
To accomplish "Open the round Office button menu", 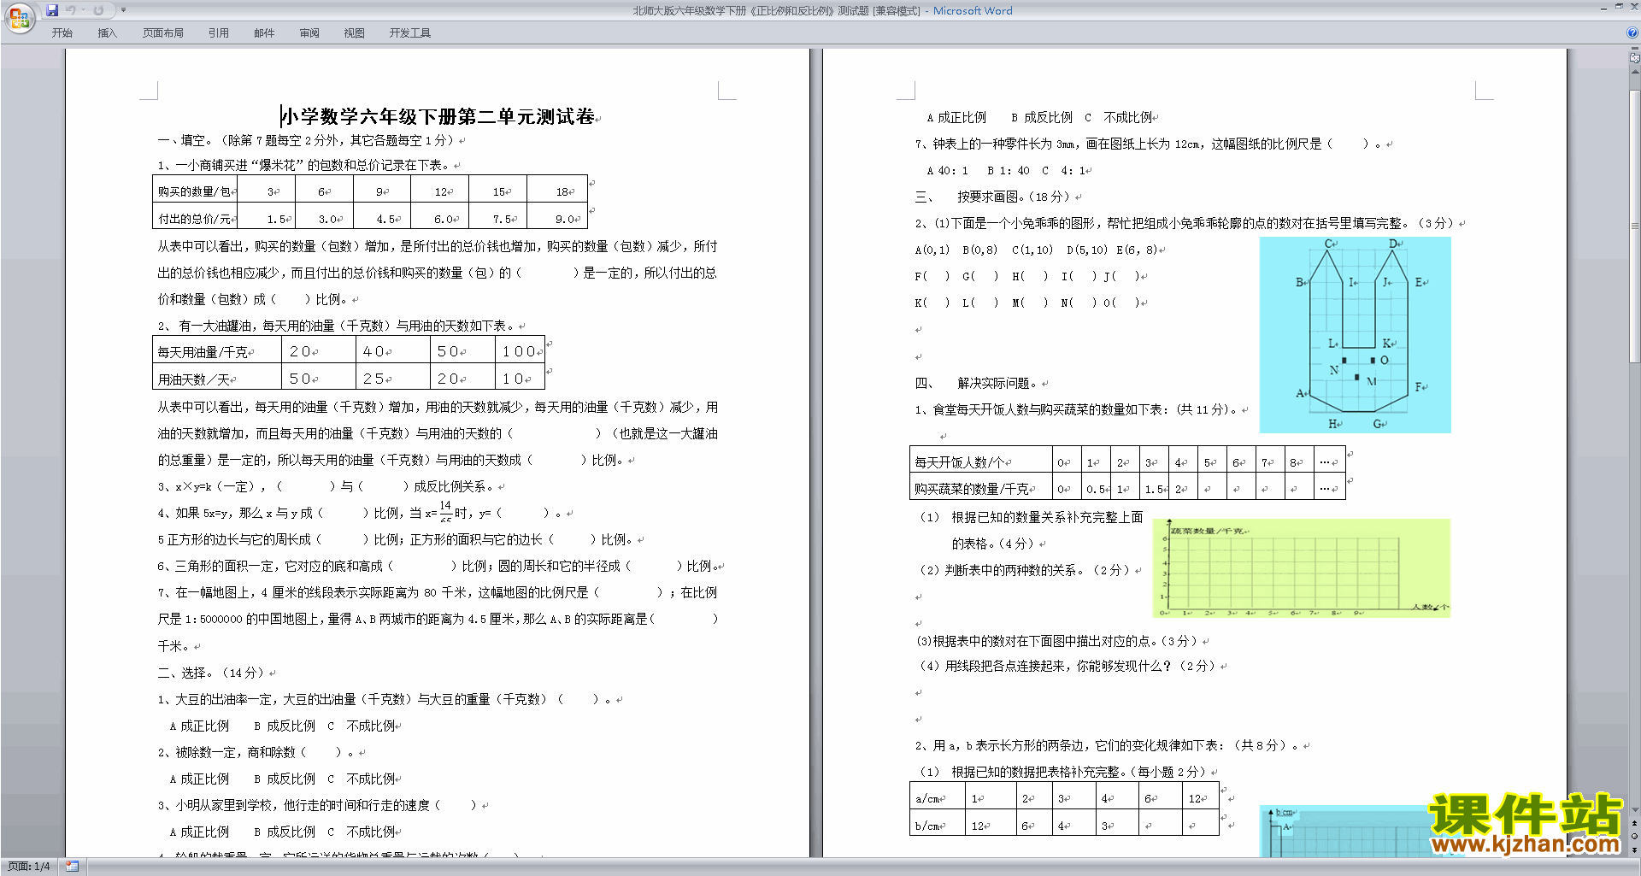I will (19, 17).
